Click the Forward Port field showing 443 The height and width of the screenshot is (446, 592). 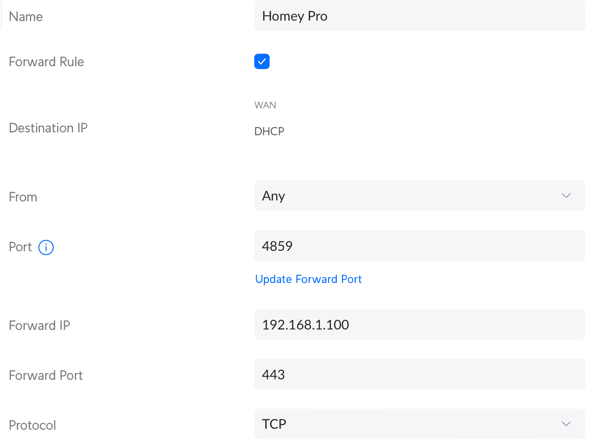pos(419,374)
